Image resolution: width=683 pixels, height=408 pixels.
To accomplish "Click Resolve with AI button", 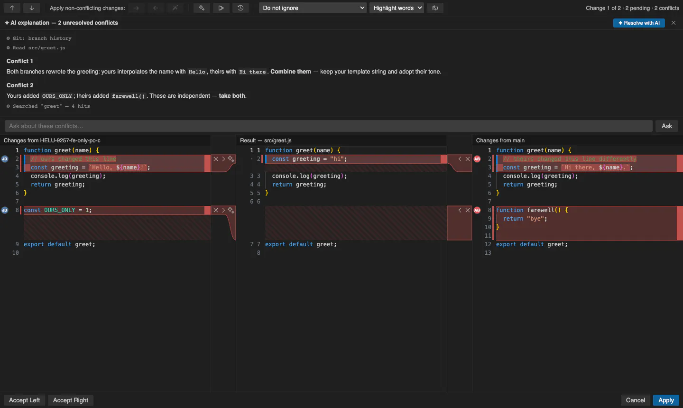I will (x=639, y=23).
